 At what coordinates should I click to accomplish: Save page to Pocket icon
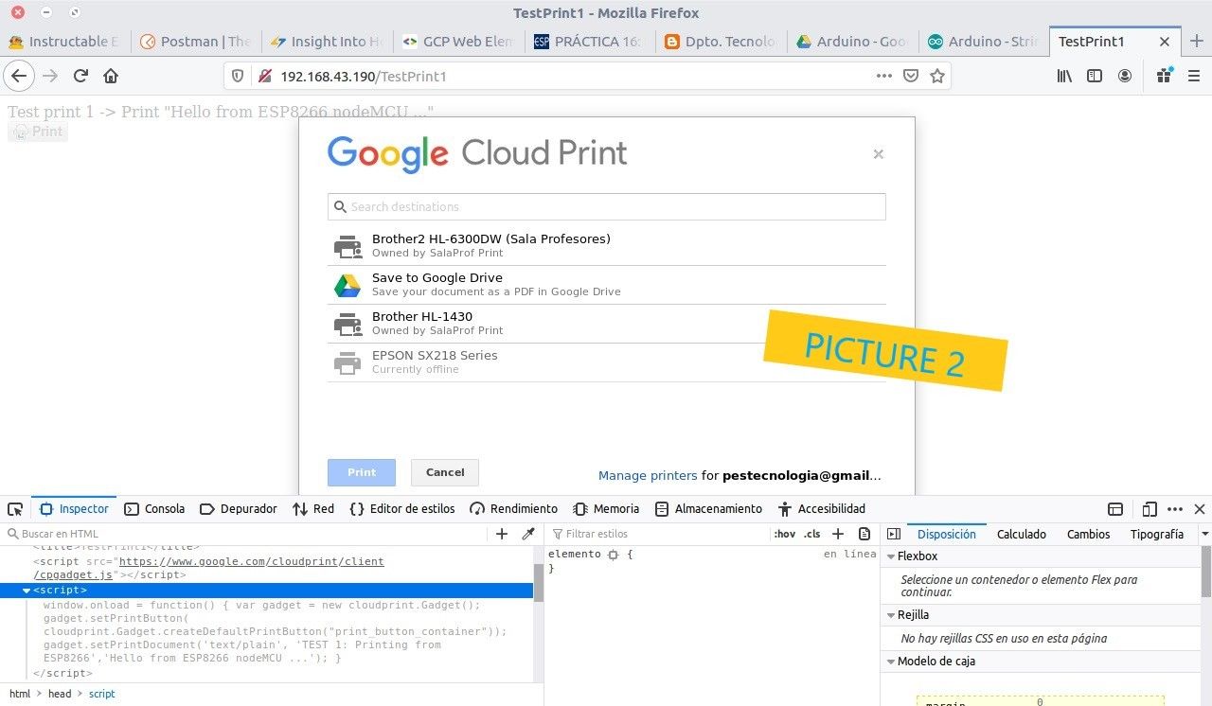click(911, 76)
